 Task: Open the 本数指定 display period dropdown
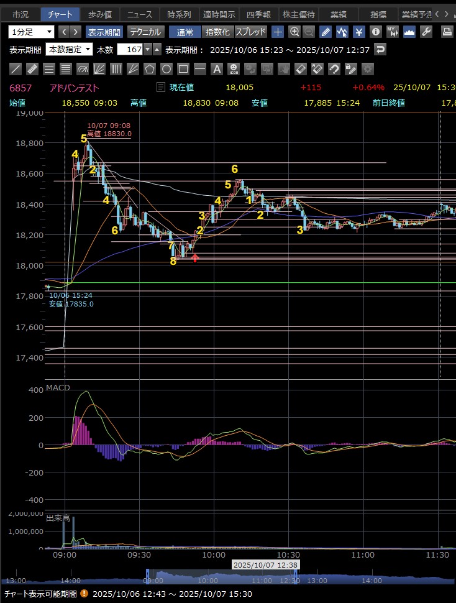point(70,50)
